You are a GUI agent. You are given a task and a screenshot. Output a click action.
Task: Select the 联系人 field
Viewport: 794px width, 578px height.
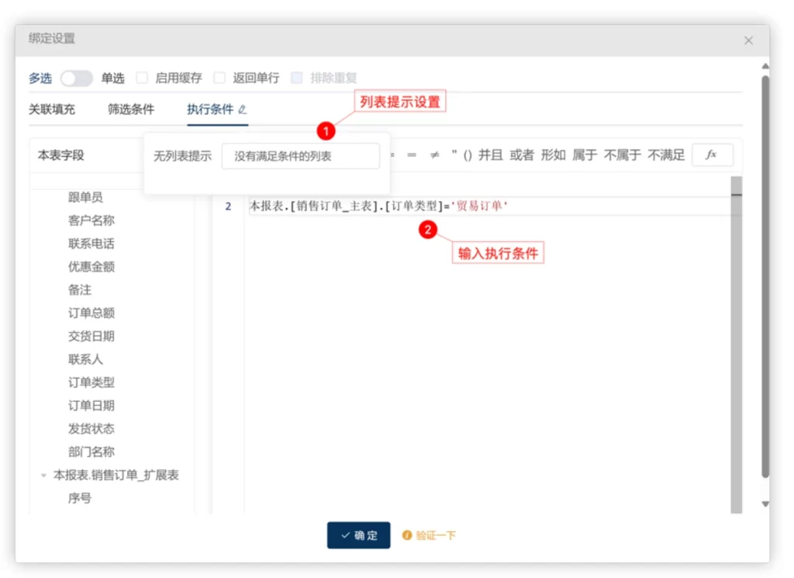pyautogui.click(x=85, y=359)
